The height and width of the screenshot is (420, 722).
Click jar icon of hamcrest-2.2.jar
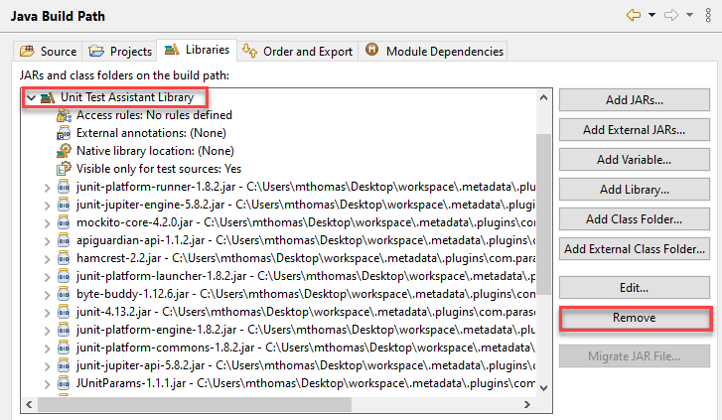click(64, 258)
